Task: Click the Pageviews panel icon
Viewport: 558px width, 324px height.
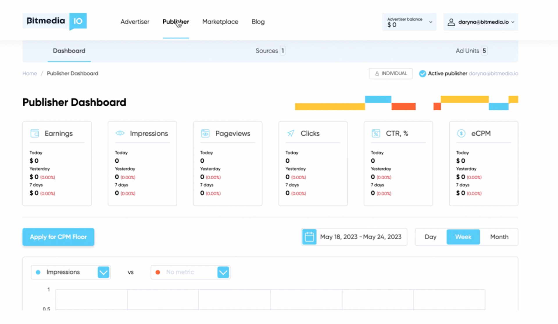Action: [205, 133]
